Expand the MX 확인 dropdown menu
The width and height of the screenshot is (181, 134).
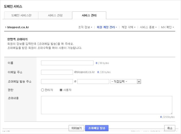[x=167, y=27]
